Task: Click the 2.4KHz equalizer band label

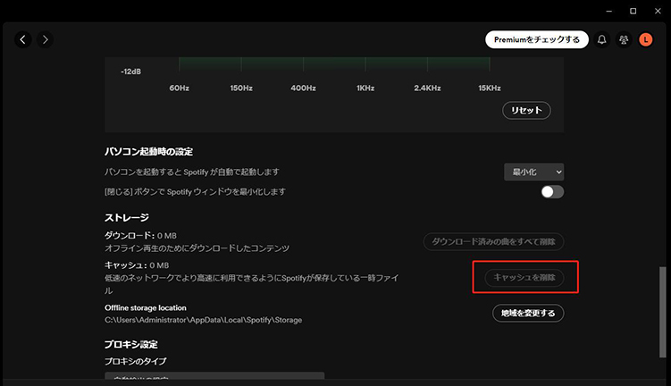Action: 427,88
